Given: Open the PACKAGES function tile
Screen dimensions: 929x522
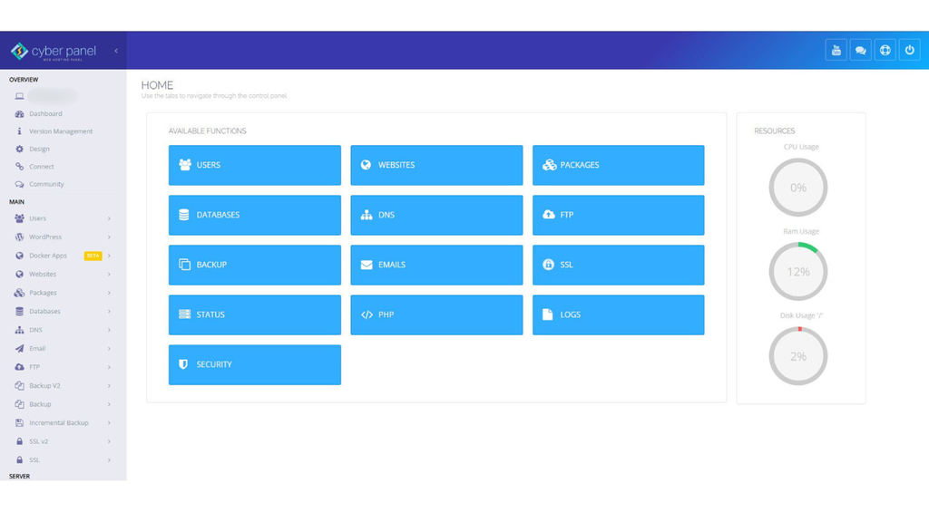Looking at the screenshot, I should tap(619, 165).
